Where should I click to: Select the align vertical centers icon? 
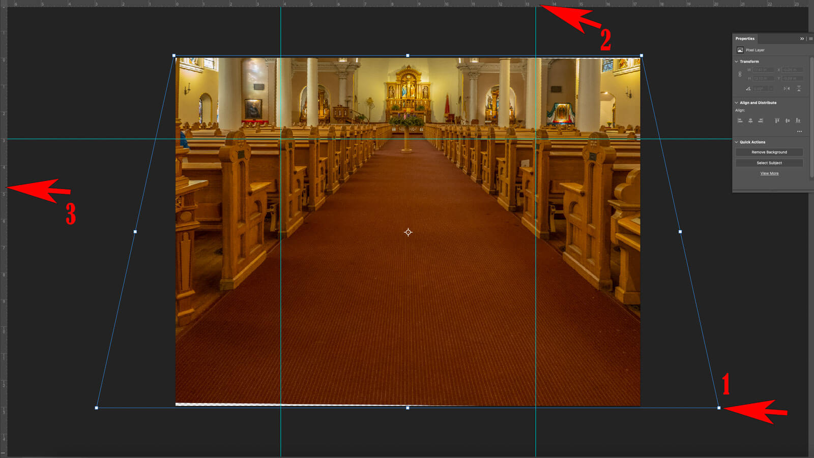pos(788,120)
